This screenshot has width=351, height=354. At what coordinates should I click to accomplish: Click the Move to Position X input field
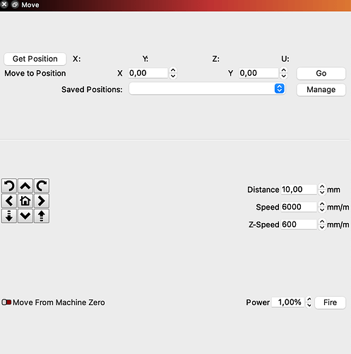click(148, 73)
